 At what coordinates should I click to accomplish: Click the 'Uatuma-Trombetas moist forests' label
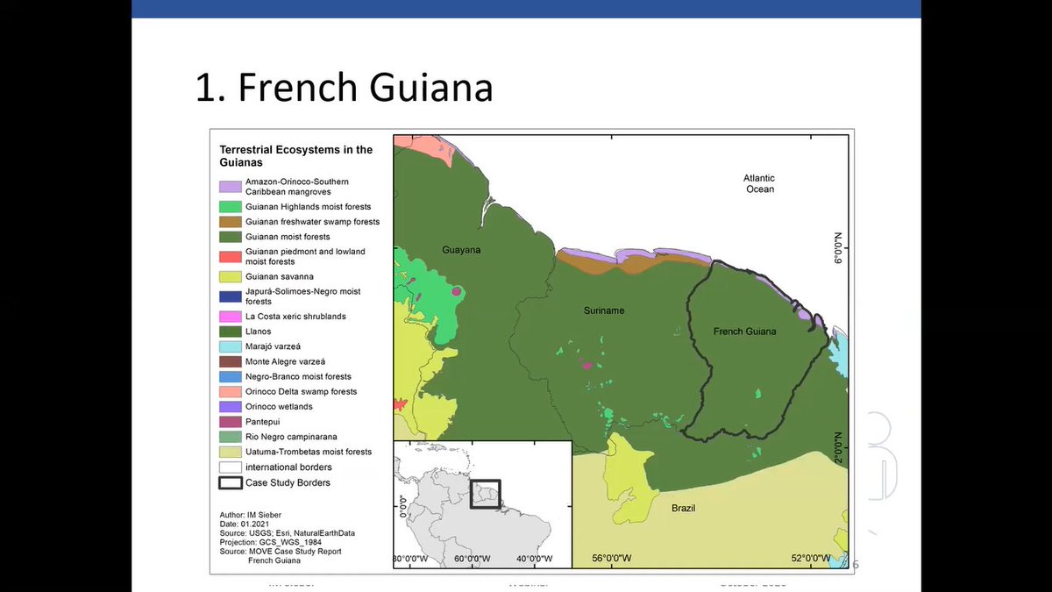[309, 452]
